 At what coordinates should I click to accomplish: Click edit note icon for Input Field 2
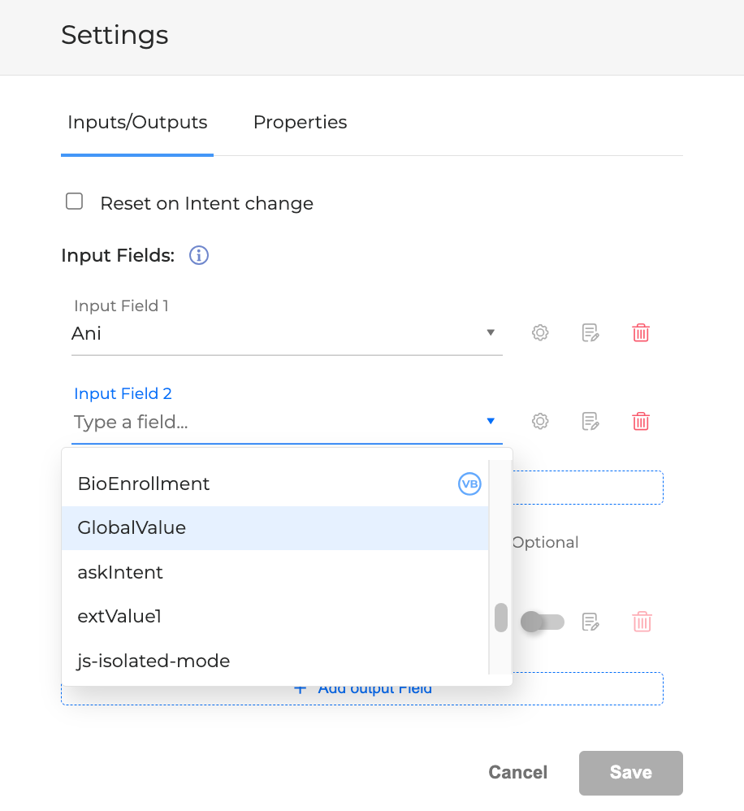[x=590, y=421]
